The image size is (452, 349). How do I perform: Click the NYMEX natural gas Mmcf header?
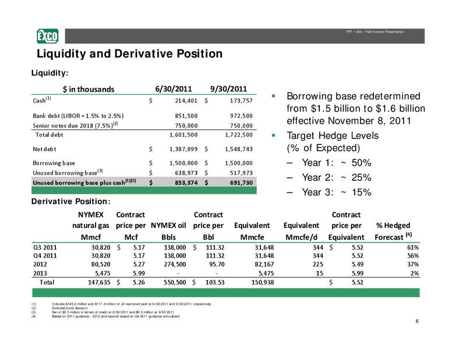click(91, 226)
